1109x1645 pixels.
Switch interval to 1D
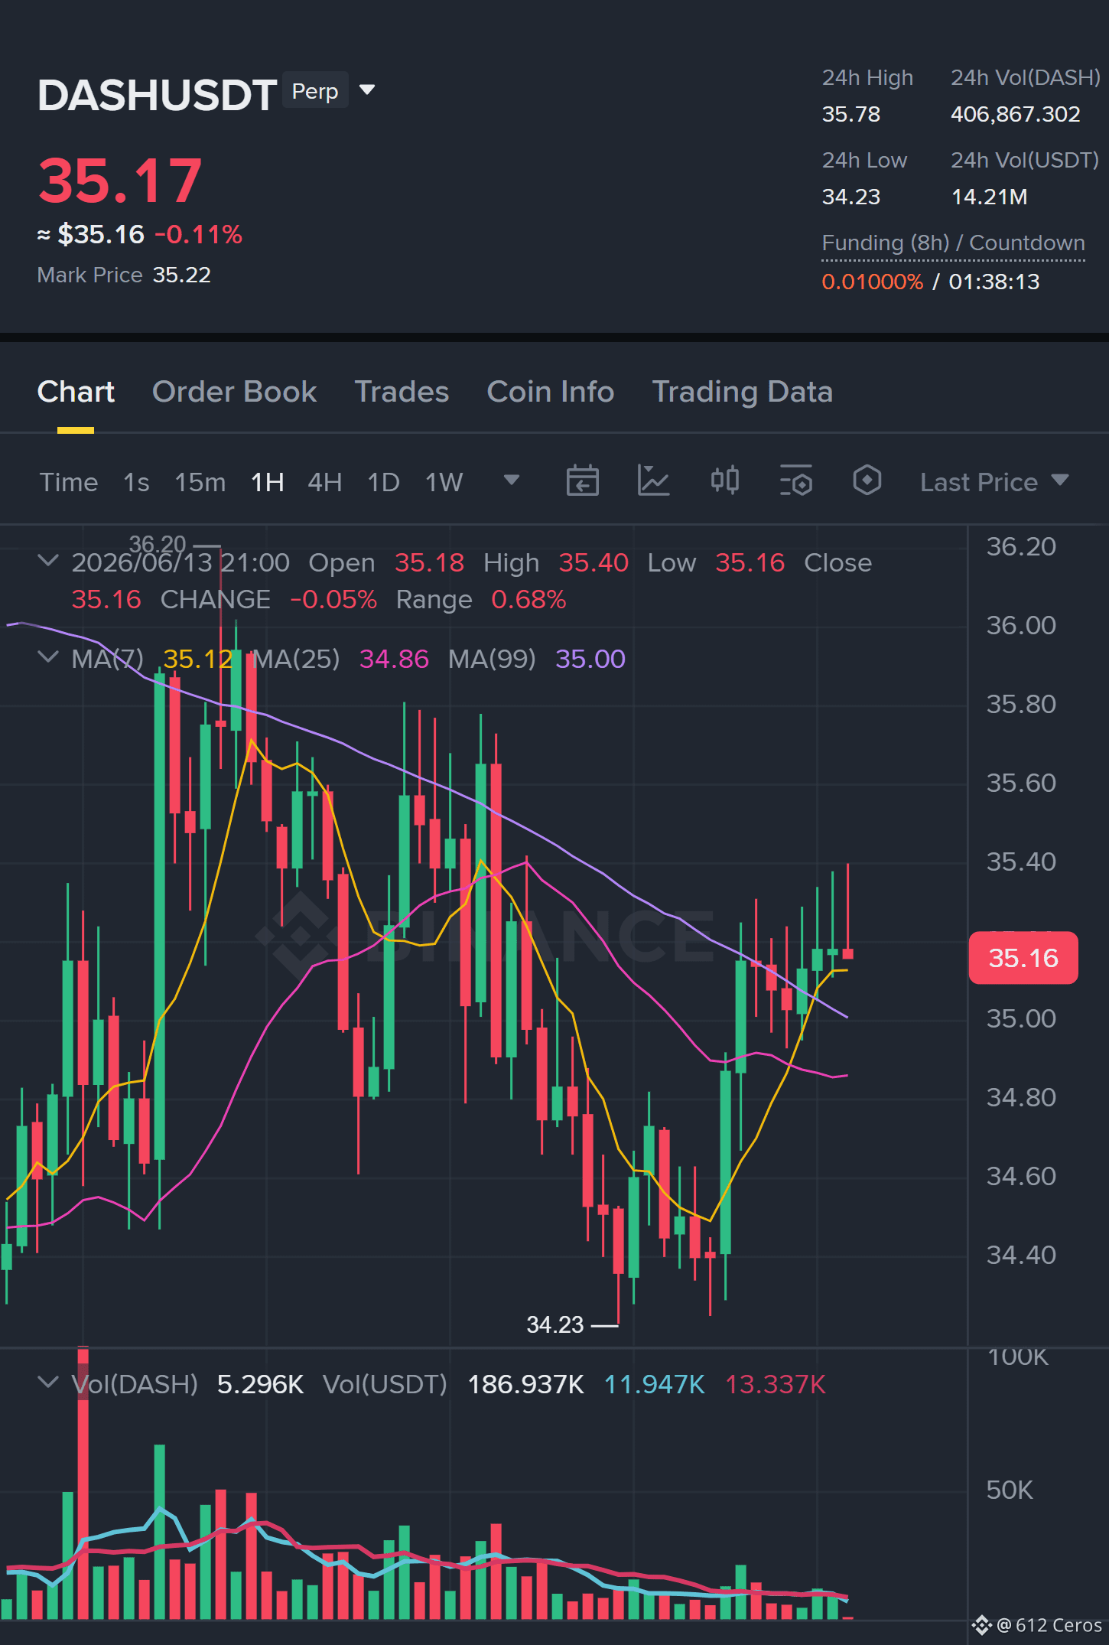pyautogui.click(x=383, y=482)
